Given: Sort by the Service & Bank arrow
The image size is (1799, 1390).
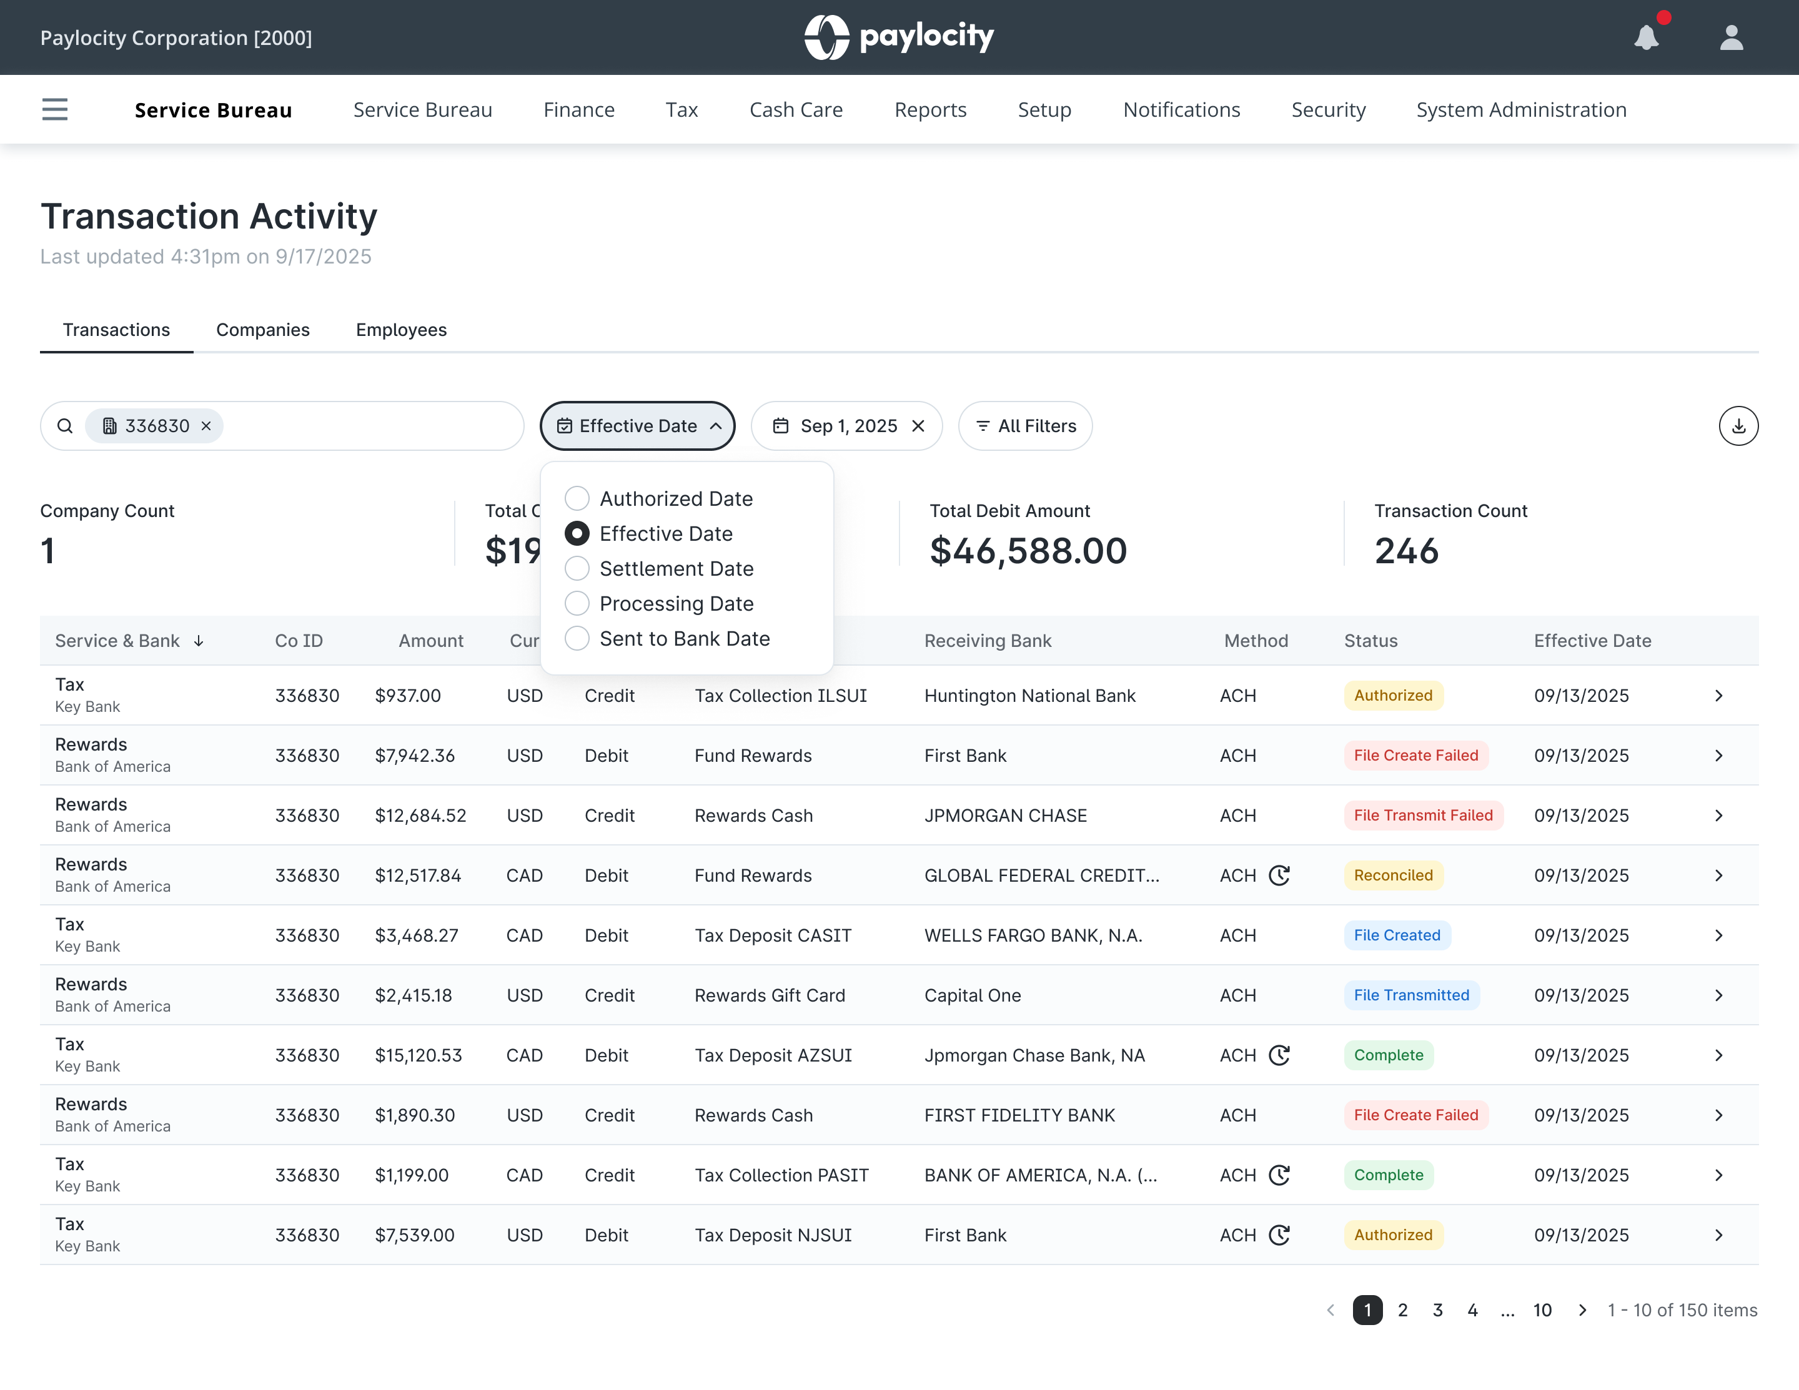Looking at the screenshot, I should (x=199, y=641).
